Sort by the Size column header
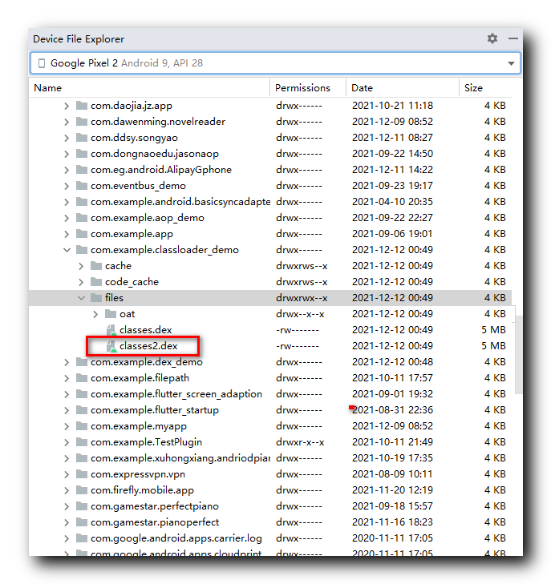The height and width of the screenshot is (584, 551). 473,88
